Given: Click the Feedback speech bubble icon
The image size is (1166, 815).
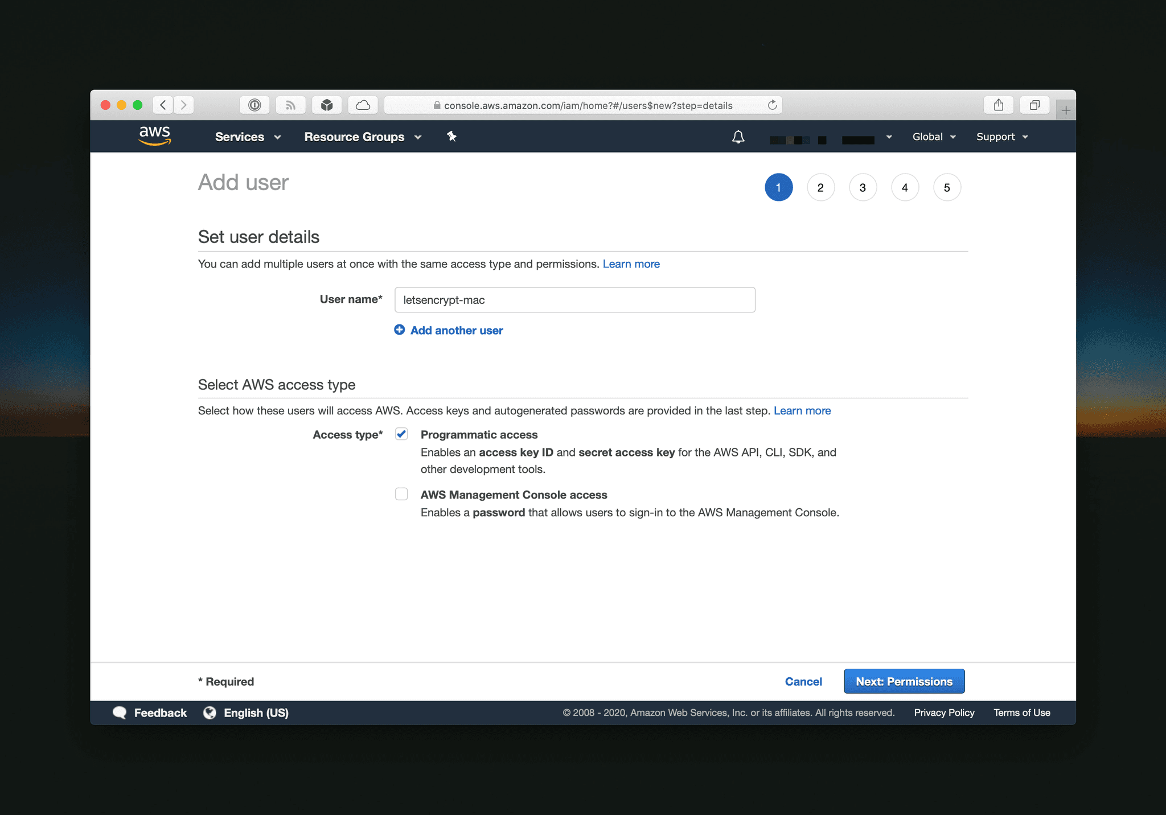Looking at the screenshot, I should click(120, 712).
